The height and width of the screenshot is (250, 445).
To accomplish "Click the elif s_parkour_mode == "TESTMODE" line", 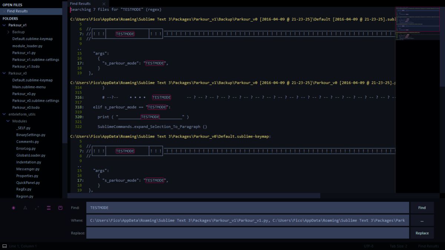I will (x=132, y=107).
